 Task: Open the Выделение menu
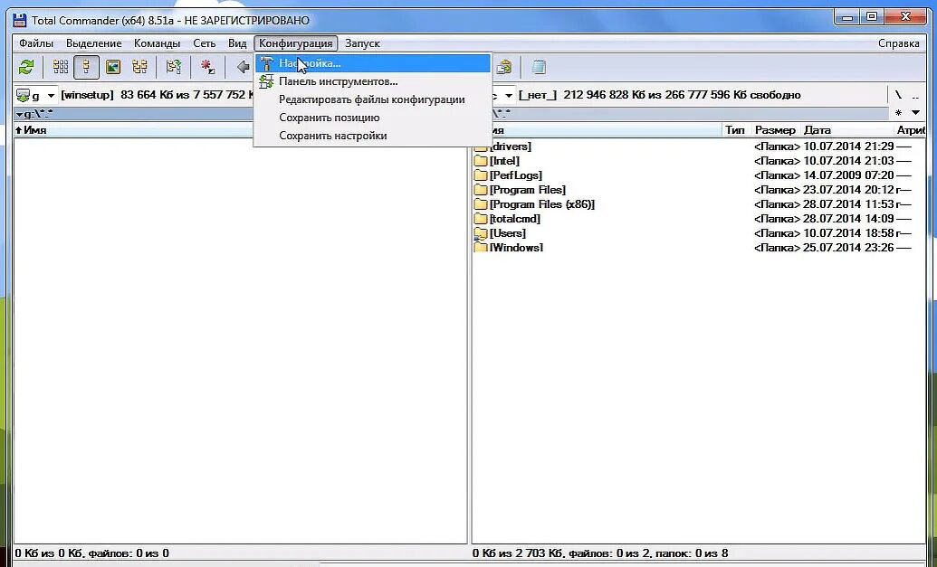coord(94,43)
